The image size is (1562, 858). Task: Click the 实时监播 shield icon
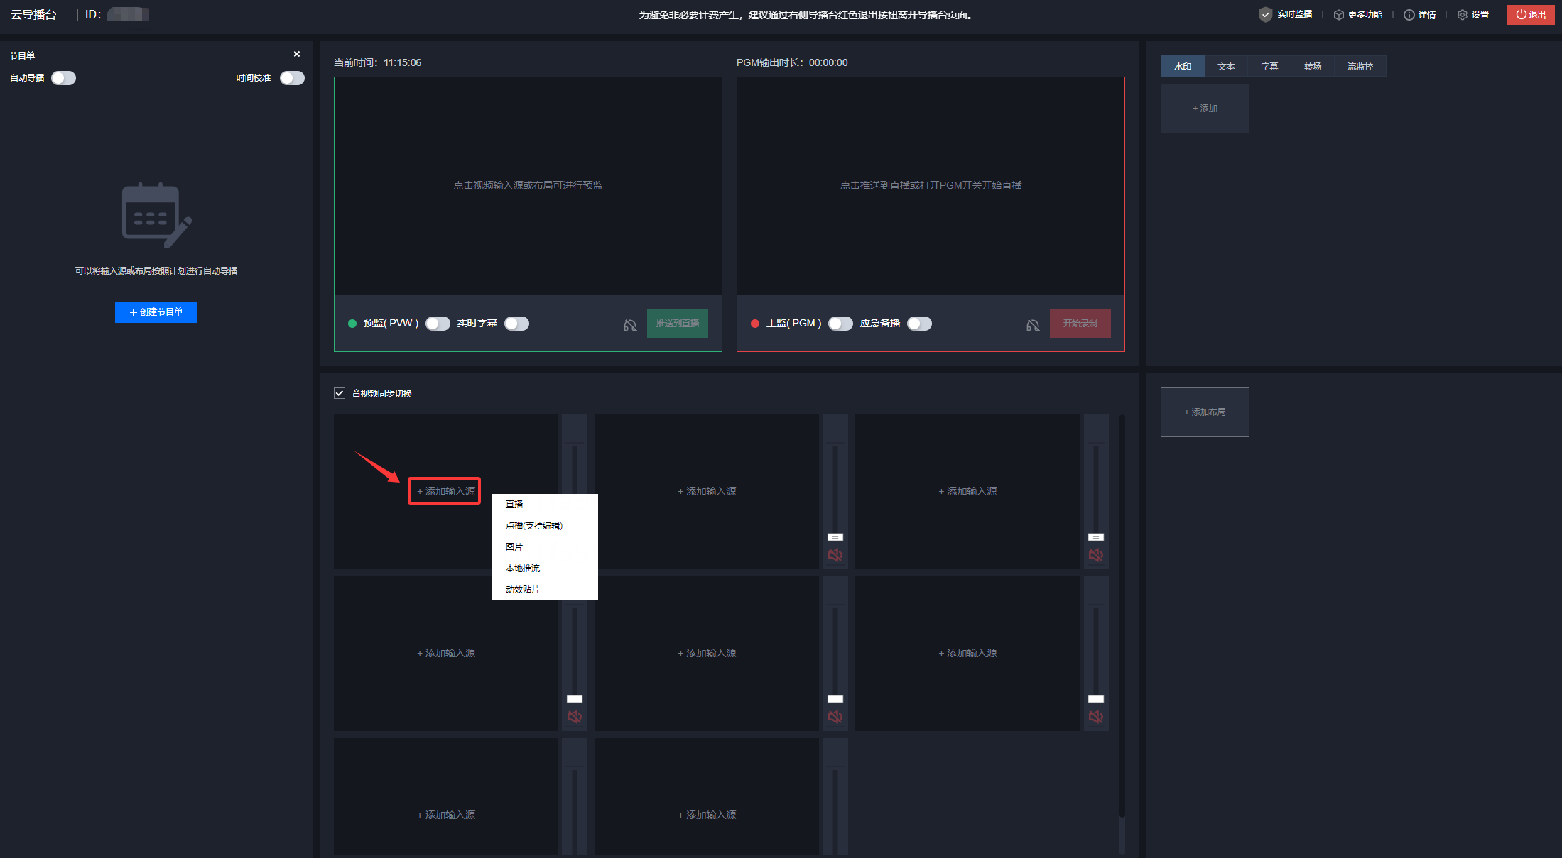(x=1265, y=15)
